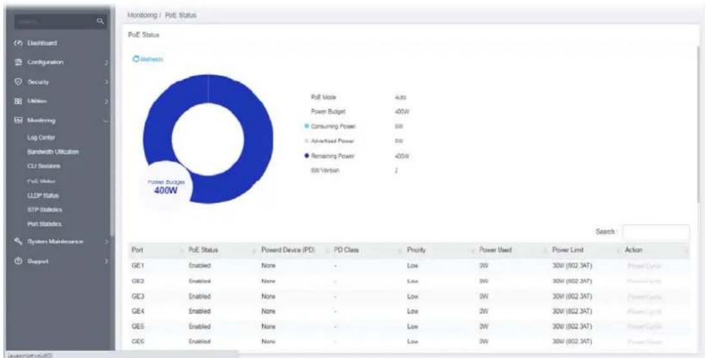Click the Power Budget 400W chart badge

click(x=166, y=187)
